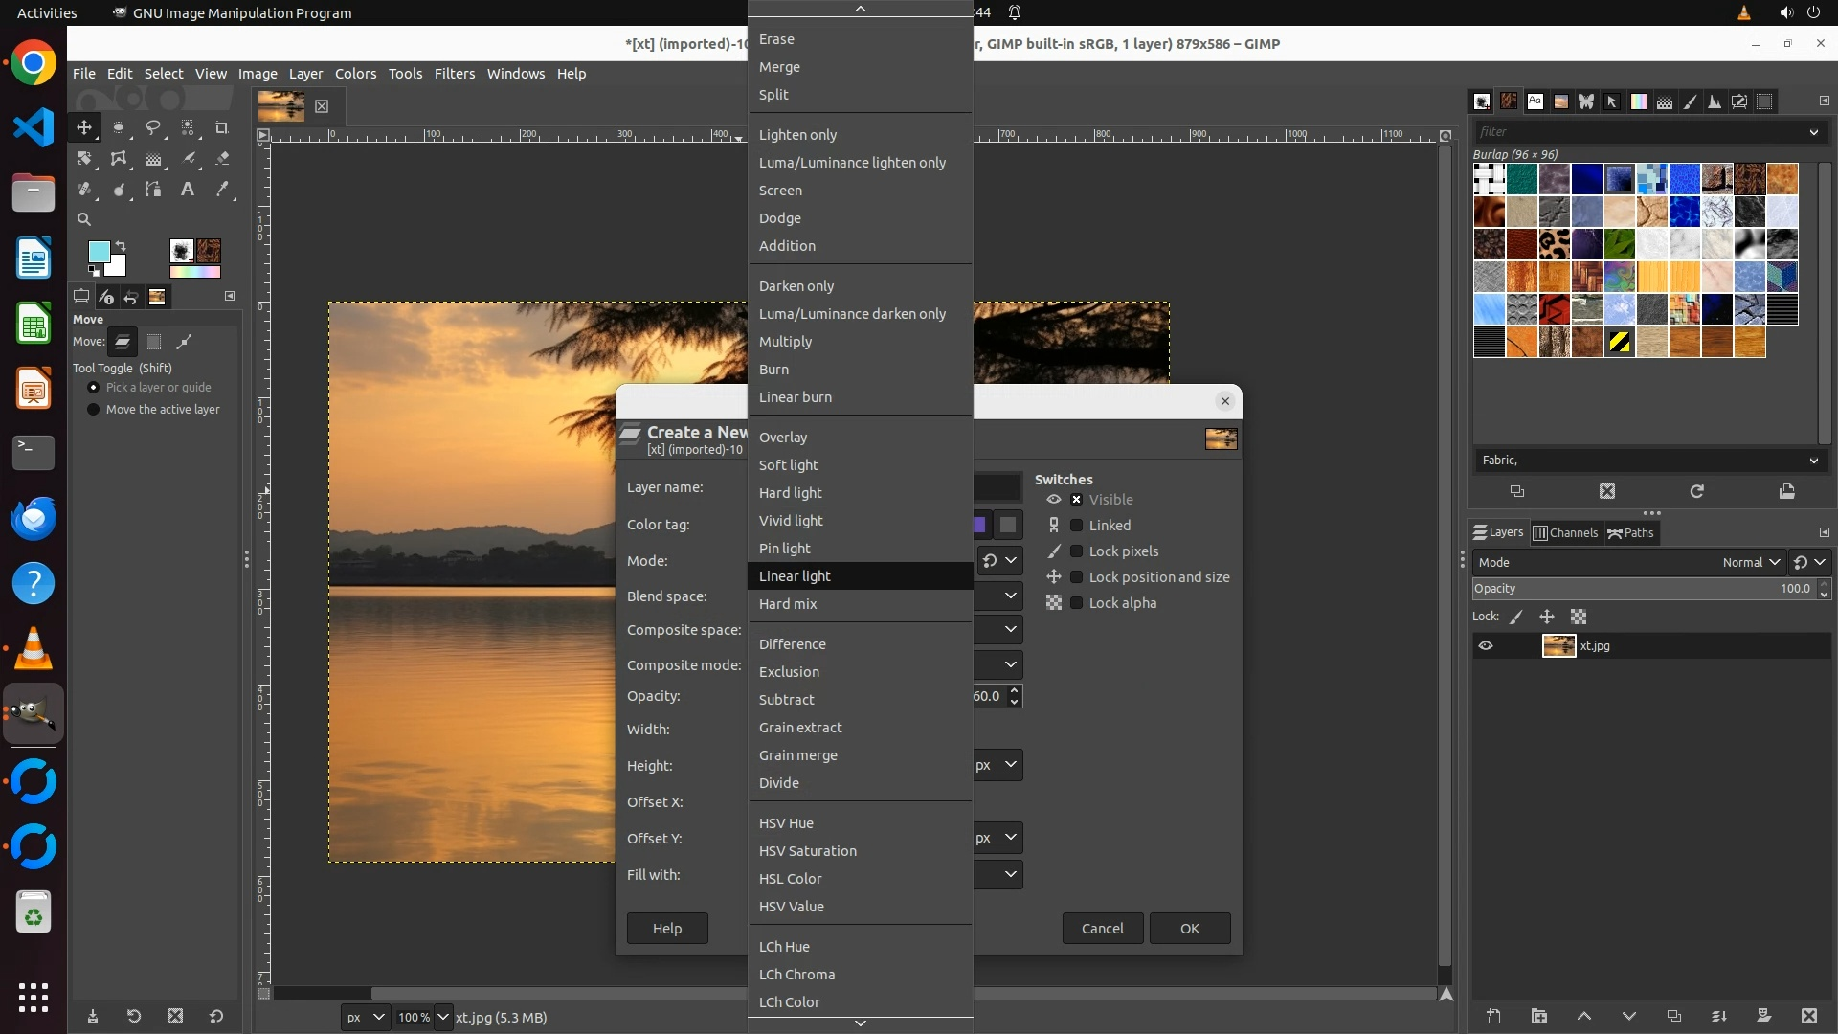Open the zoom percentage dropdown at 100%
This screenshot has width=1838, height=1034.
coord(442,1017)
